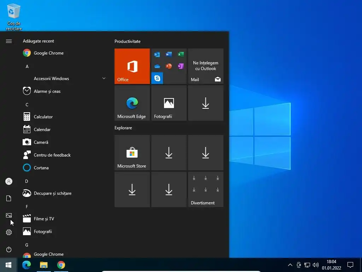Launch Cortana from the app list

click(64, 168)
